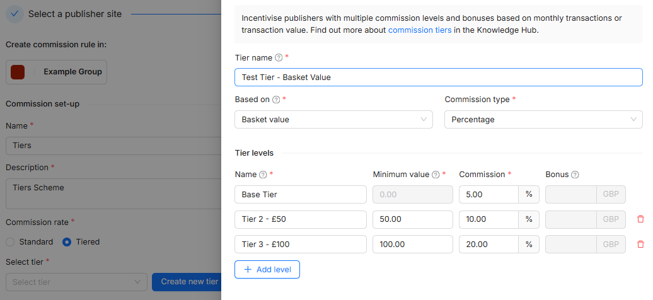Click the Example Group red logo
The width and height of the screenshot is (653, 300).
pos(18,72)
